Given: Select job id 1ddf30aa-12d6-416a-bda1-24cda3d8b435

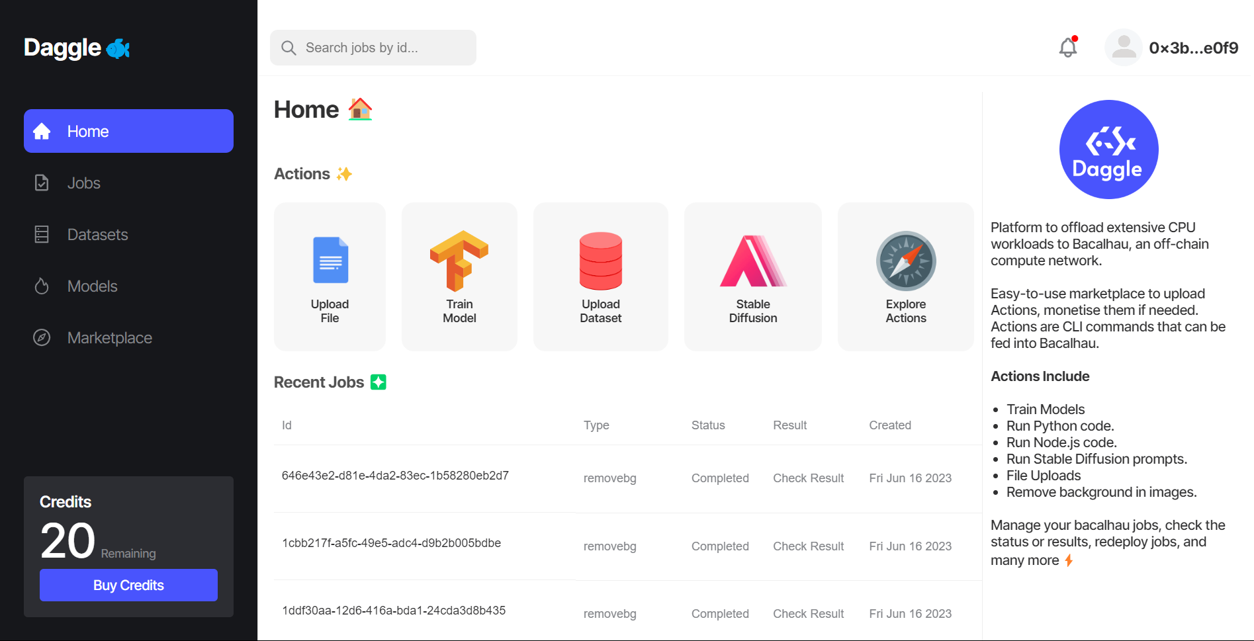Looking at the screenshot, I should pyautogui.click(x=394, y=610).
